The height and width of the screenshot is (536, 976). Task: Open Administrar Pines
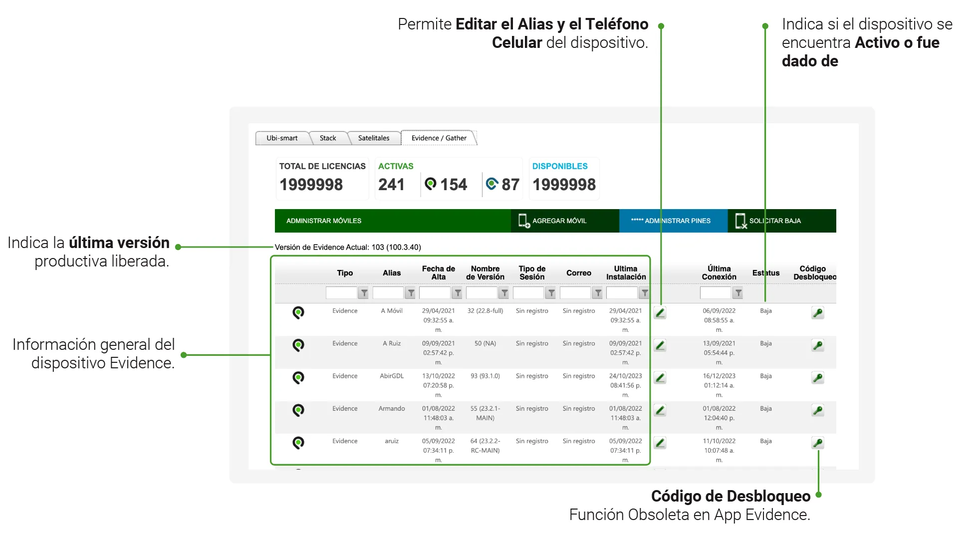[x=673, y=221]
